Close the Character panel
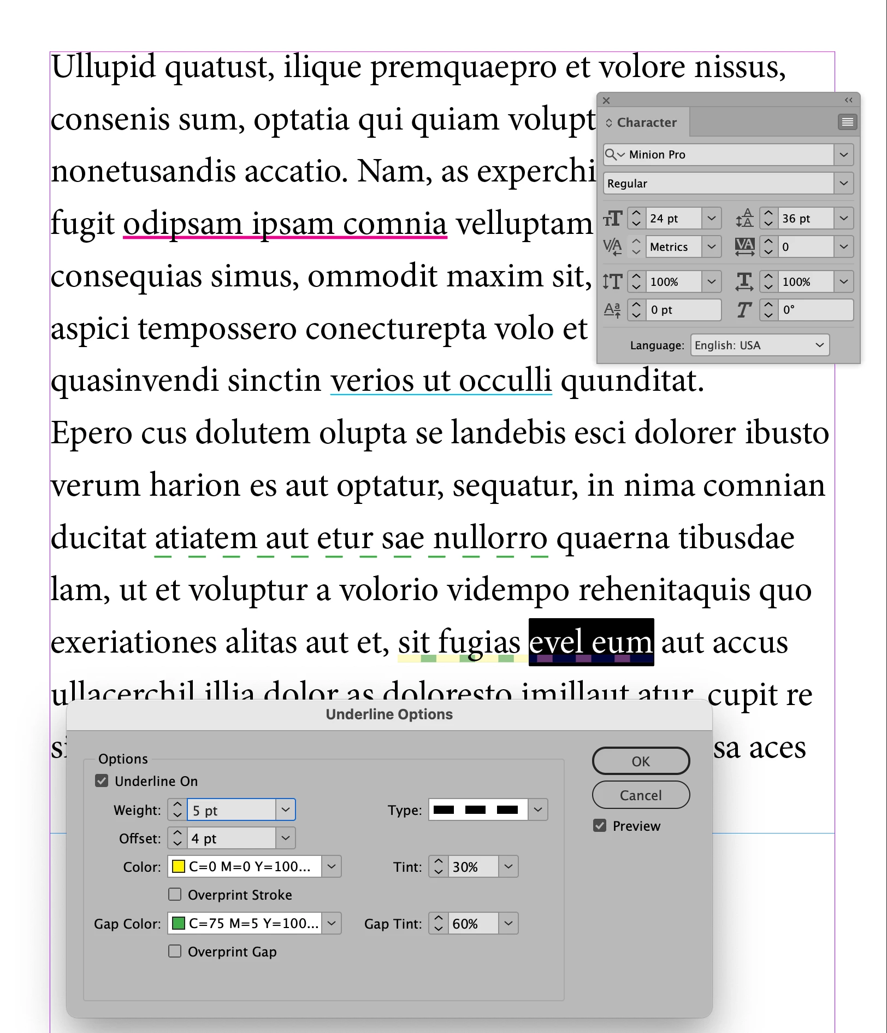 tap(606, 101)
